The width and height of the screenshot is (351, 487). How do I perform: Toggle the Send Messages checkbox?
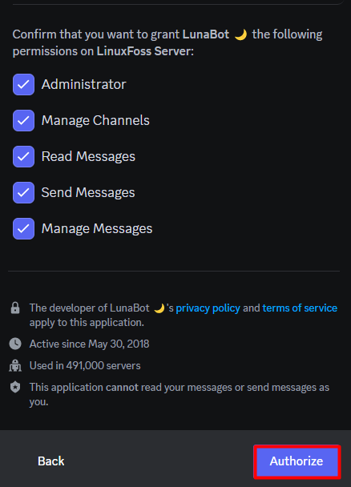(23, 192)
